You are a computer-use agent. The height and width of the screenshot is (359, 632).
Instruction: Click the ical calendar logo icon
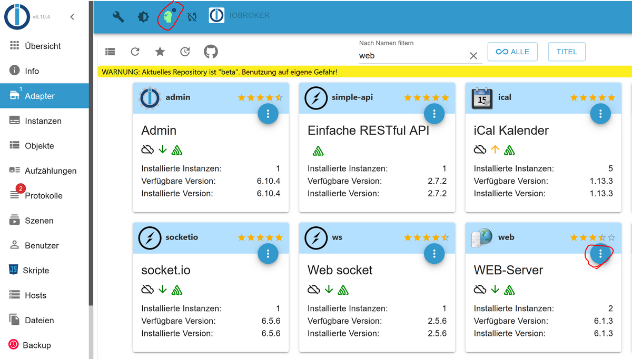pos(482,98)
